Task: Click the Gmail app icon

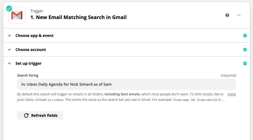Action: [x=17, y=15]
